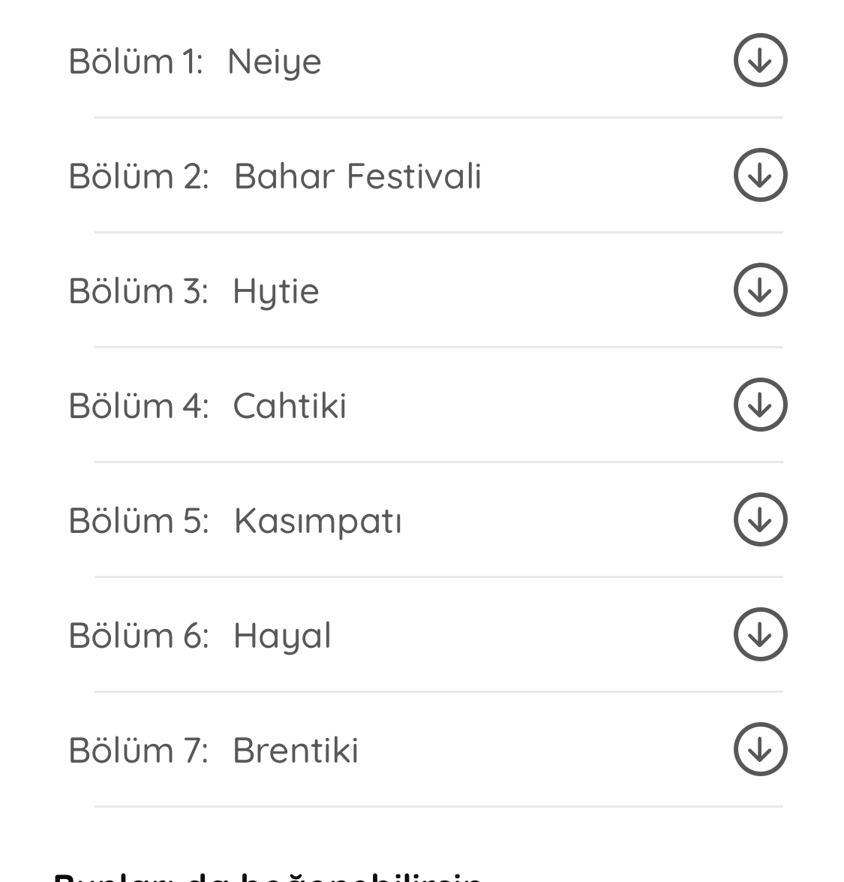Download Bölüm 7 Brentiki

pyautogui.click(x=760, y=749)
